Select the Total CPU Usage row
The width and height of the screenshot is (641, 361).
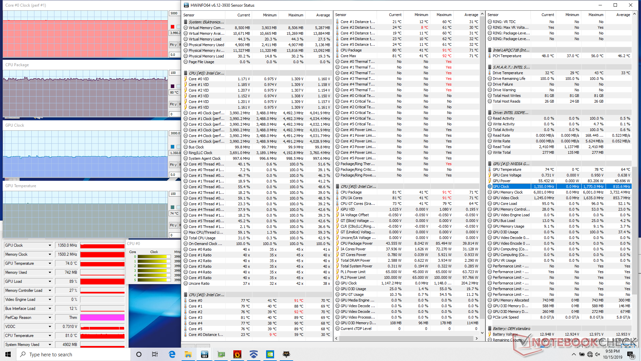(257, 238)
